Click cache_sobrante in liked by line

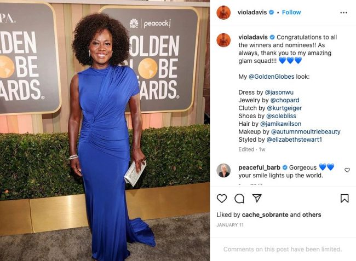coord(265,214)
